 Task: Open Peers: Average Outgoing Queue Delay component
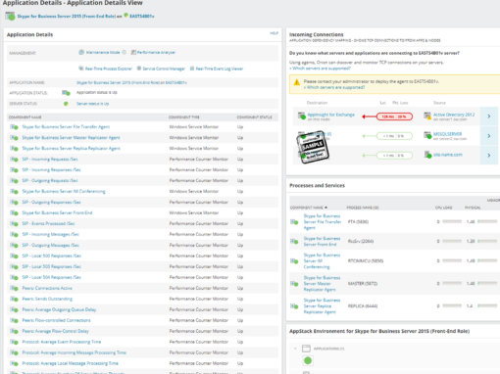[59, 309]
